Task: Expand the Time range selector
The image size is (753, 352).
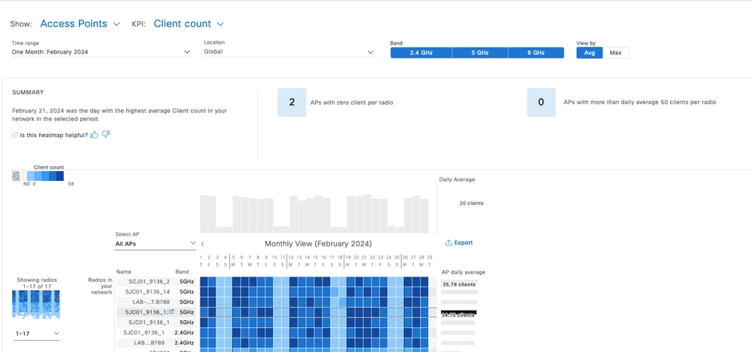Action: click(x=101, y=52)
